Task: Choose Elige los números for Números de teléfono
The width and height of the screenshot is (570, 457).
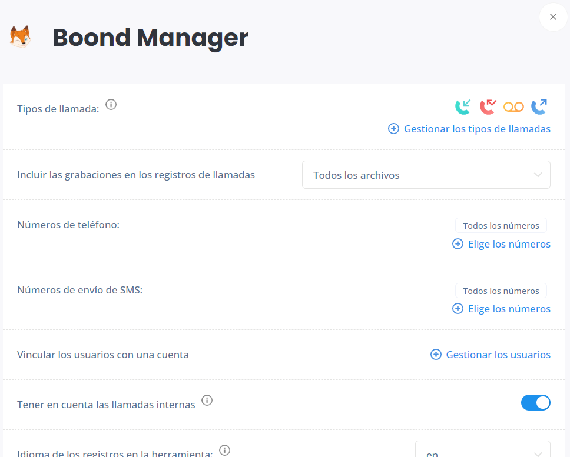Action: tap(509, 244)
